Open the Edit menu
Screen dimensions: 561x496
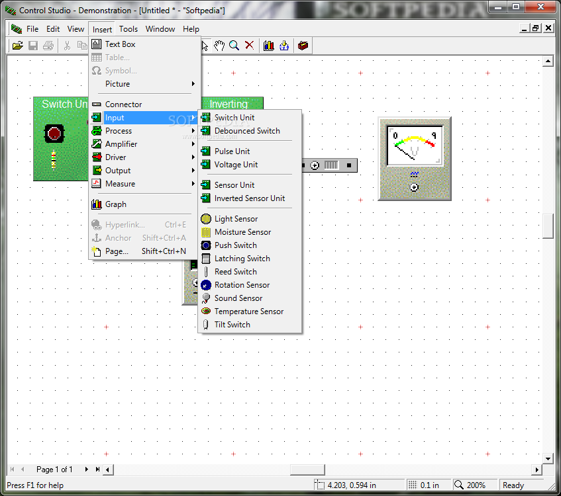point(53,29)
